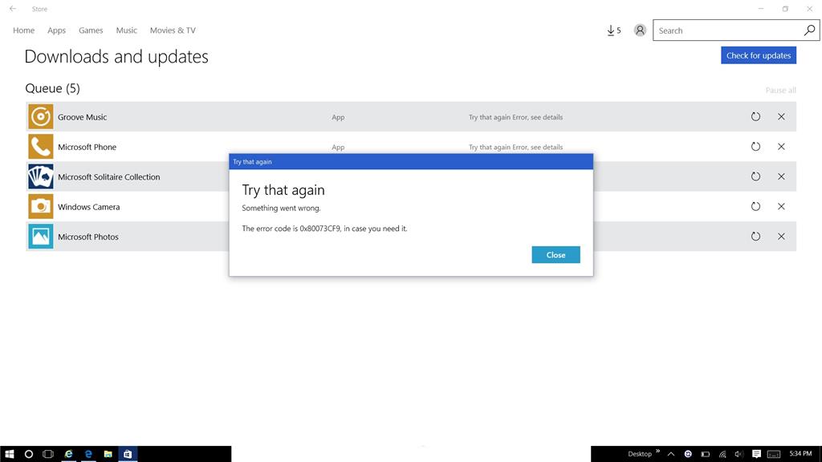
Task: Click the Queue (5) heading
Action: 52,88
